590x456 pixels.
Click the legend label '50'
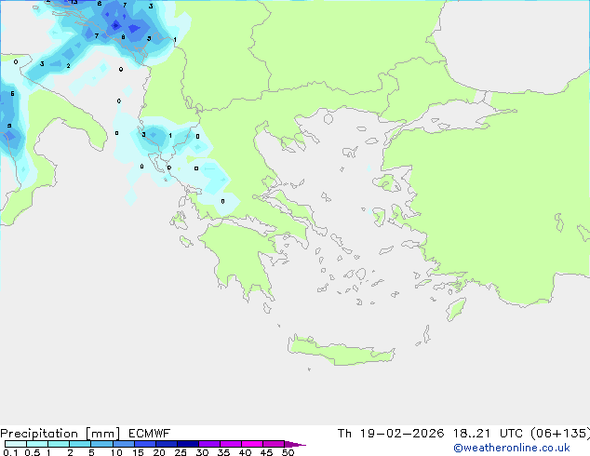tap(288, 452)
